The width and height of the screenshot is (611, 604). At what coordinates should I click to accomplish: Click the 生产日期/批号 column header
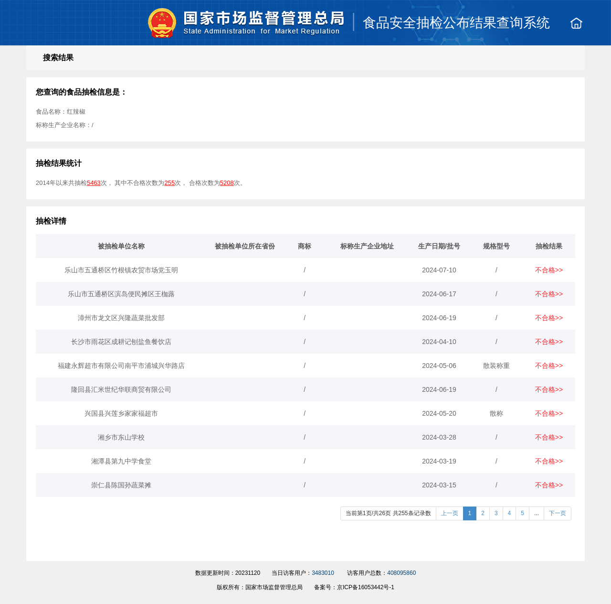click(439, 247)
